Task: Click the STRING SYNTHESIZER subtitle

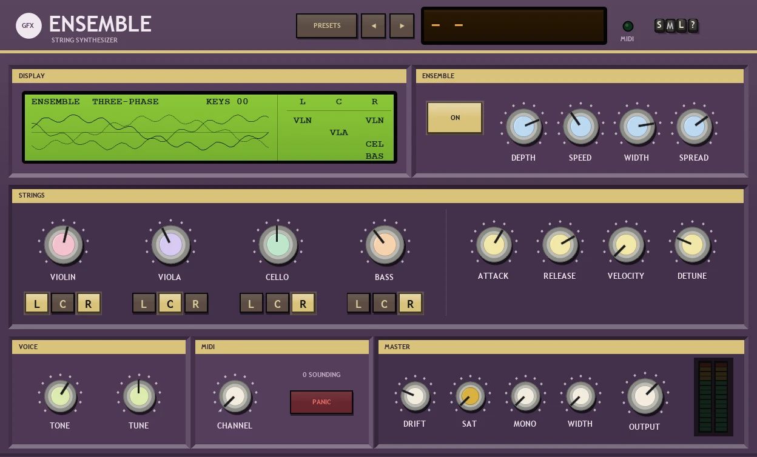Action: pos(84,40)
